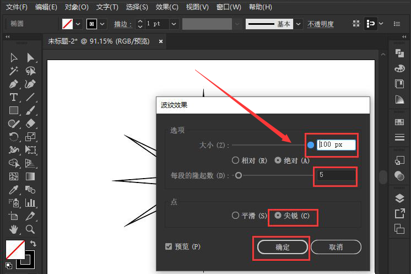
Task: Click the 每段的隆起数 slider handle
Action: (238, 175)
